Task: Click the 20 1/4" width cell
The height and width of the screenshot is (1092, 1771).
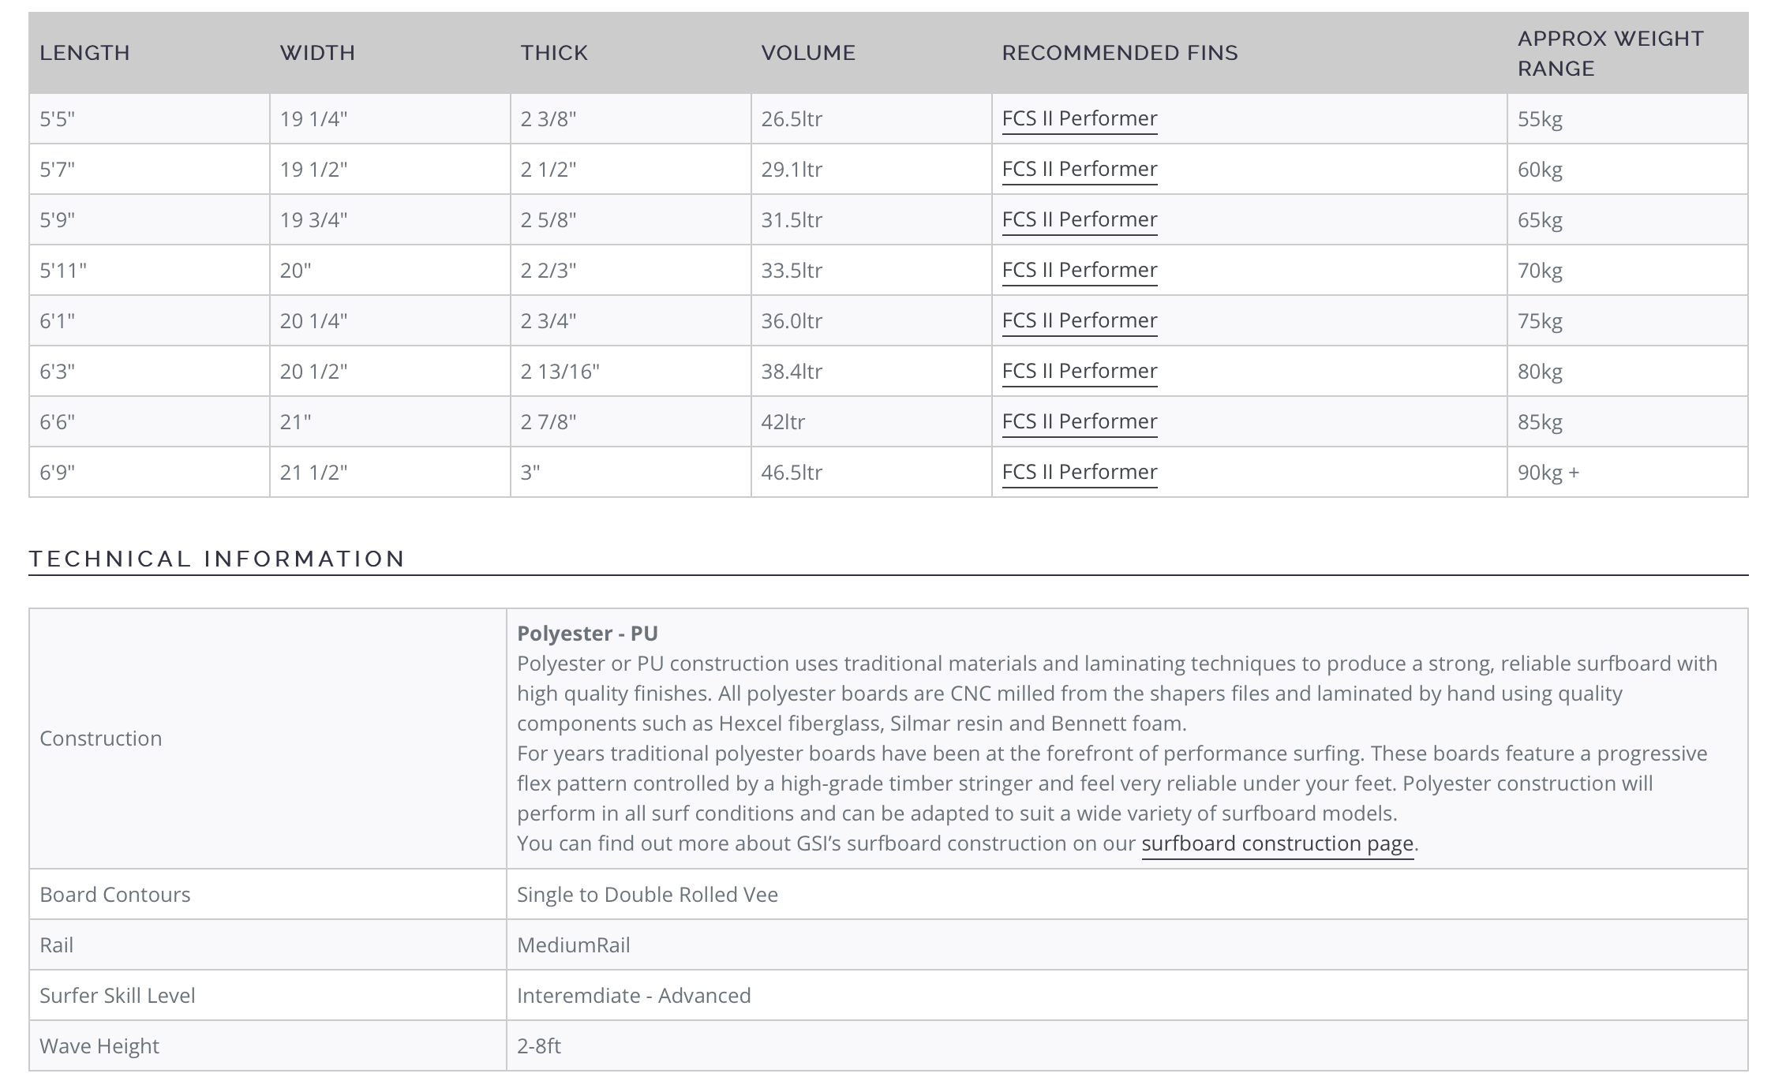Action: [390, 320]
